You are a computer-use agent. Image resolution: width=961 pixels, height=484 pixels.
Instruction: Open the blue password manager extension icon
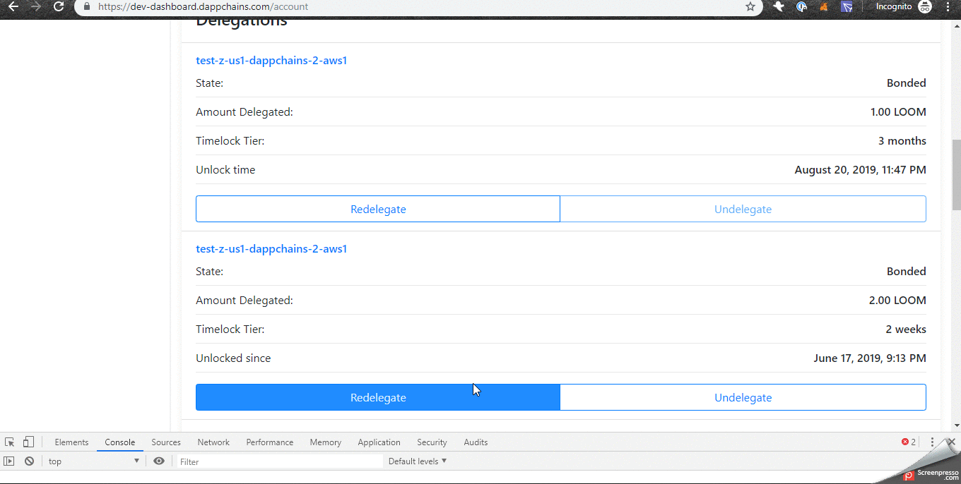coord(801,6)
